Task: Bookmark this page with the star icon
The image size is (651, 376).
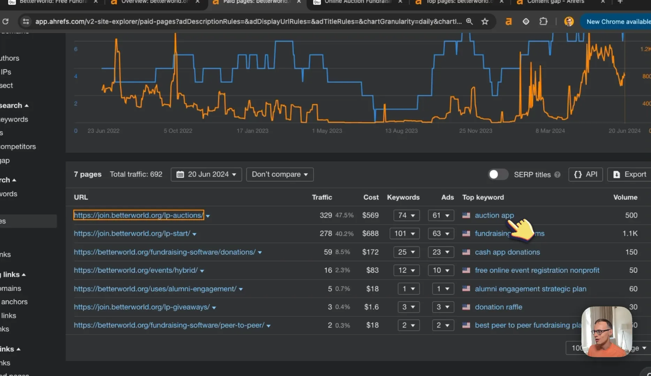Action: tap(485, 22)
